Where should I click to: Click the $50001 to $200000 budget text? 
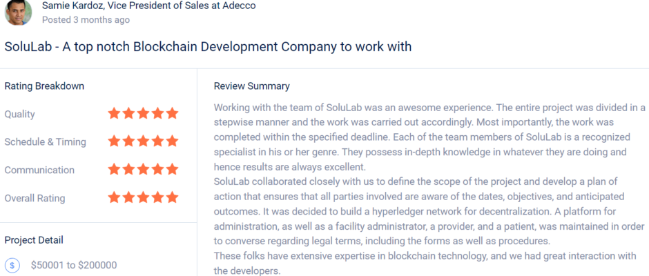(x=74, y=265)
